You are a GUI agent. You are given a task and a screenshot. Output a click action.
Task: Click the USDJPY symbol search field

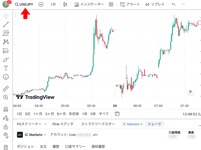click(x=24, y=4)
